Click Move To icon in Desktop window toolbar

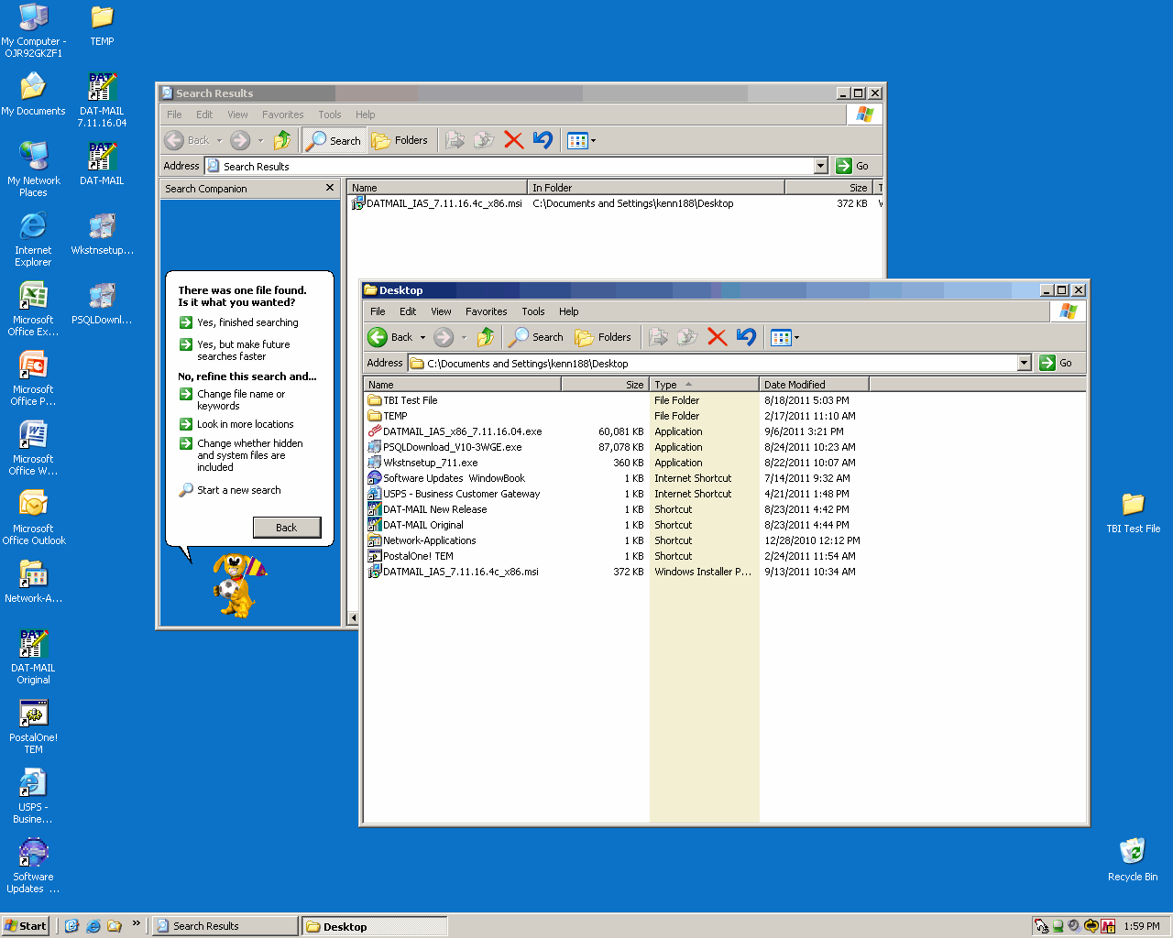pyautogui.click(x=658, y=337)
